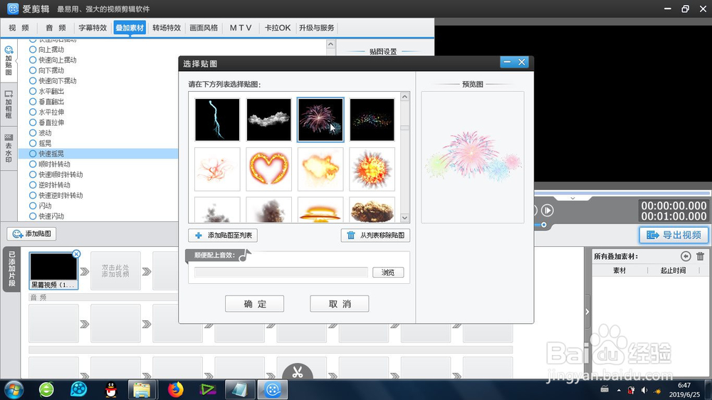Open the 字幕特效 tab
Image resolution: width=712 pixels, height=400 pixels.
tap(93, 28)
